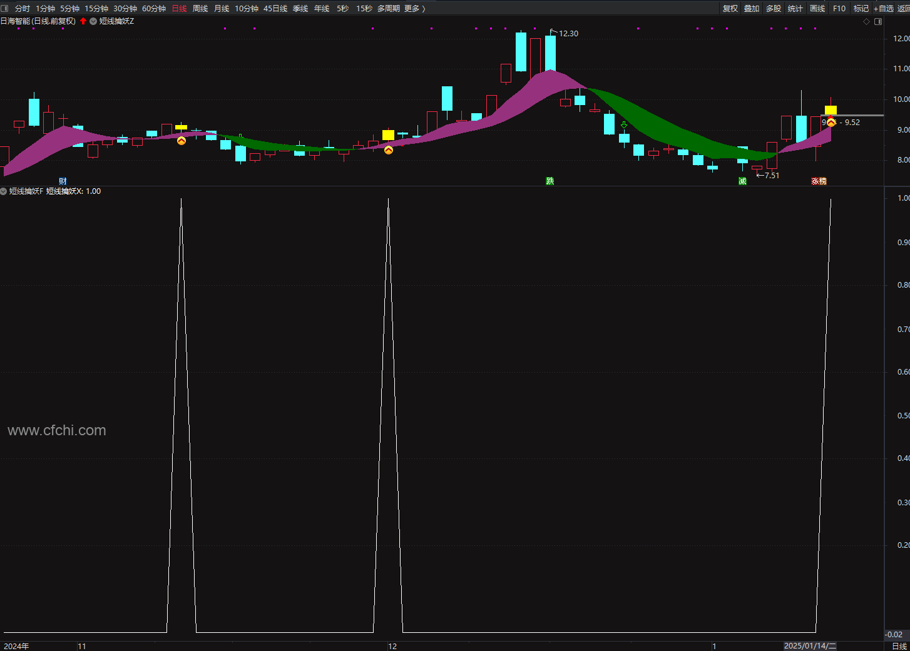
Task: Add stock via +自选 button
Action: coord(884,8)
